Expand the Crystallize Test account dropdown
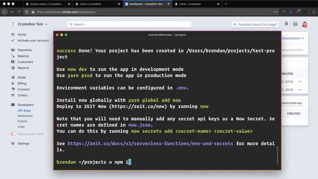The height and width of the screenshot is (179, 318). click(x=46, y=24)
